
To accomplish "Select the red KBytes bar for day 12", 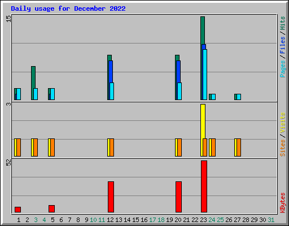I will click(x=111, y=197).
